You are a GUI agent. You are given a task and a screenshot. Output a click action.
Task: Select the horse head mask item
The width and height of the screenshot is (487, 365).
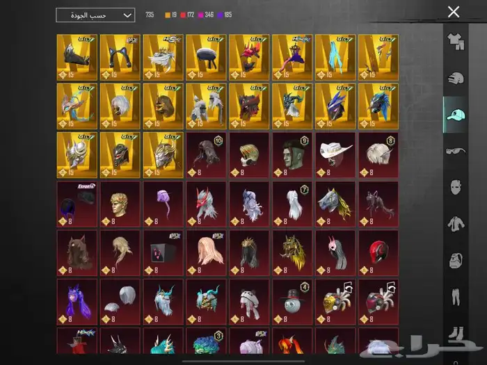335,204
